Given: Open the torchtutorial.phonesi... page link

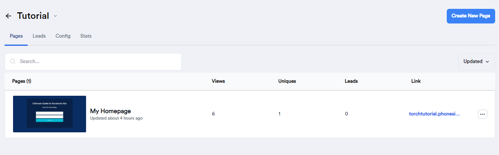Looking at the screenshot, I should (x=434, y=114).
